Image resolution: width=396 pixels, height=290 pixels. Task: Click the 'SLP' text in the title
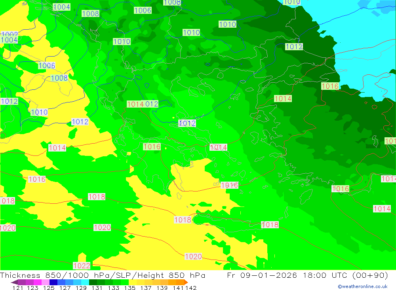tap(123, 275)
